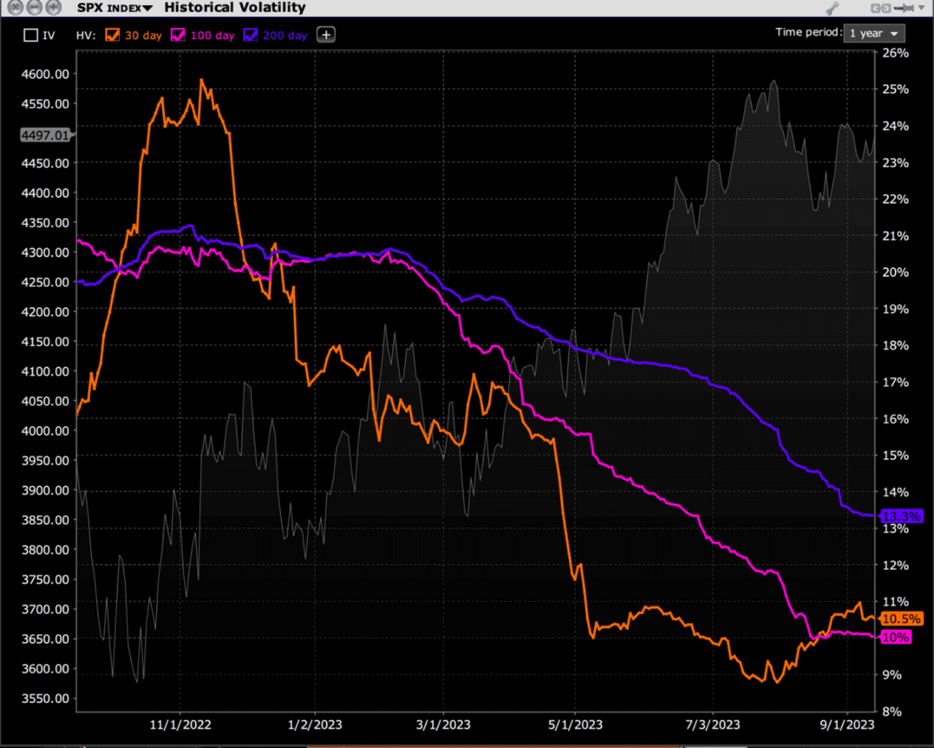
Task: Click the 20% volatility axis label
Action: [x=897, y=272]
